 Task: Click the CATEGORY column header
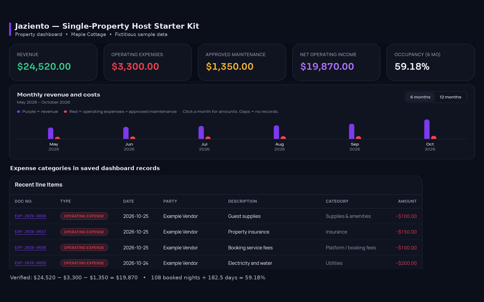(x=337, y=201)
